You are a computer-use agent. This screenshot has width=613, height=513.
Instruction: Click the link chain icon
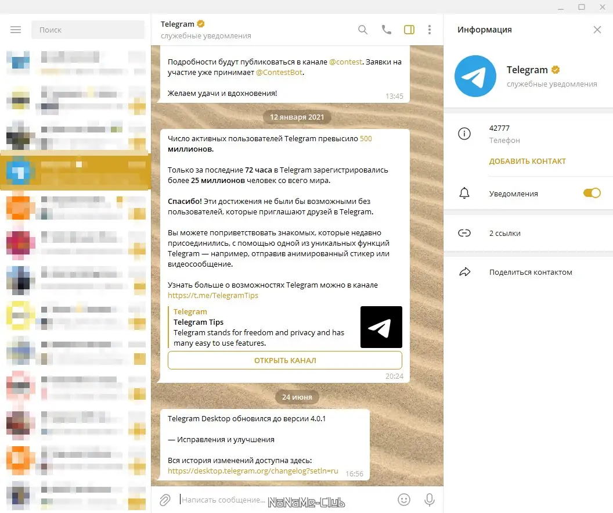(464, 233)
